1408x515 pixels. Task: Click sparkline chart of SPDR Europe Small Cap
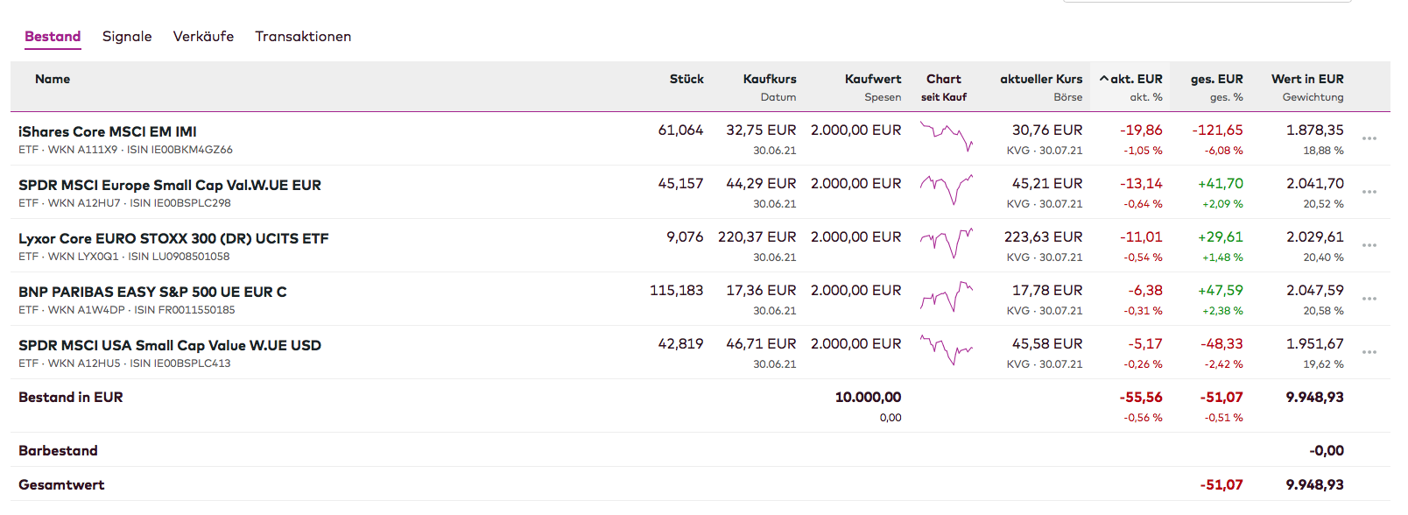pyautogui.click(x=946, y=189)
